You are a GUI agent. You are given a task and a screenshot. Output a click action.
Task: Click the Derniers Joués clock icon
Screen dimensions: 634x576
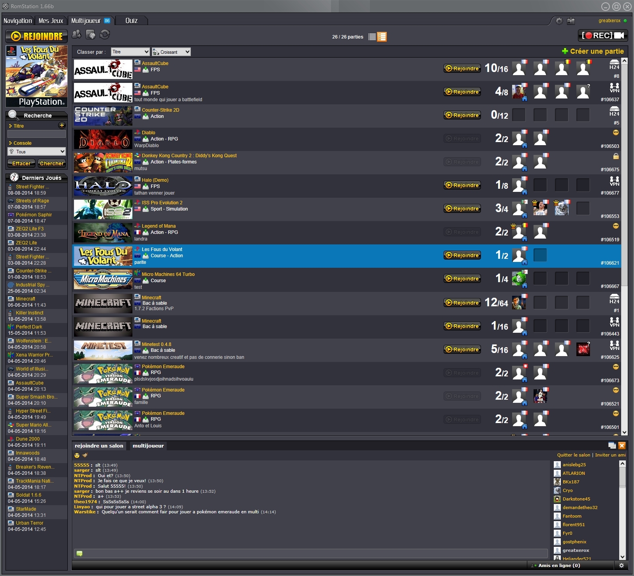(x=14, y=177)
